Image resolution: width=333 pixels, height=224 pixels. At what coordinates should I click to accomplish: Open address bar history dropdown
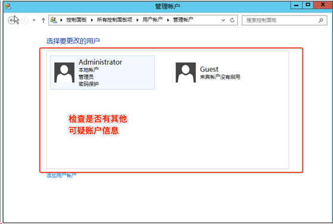click(x=223, y=20)
